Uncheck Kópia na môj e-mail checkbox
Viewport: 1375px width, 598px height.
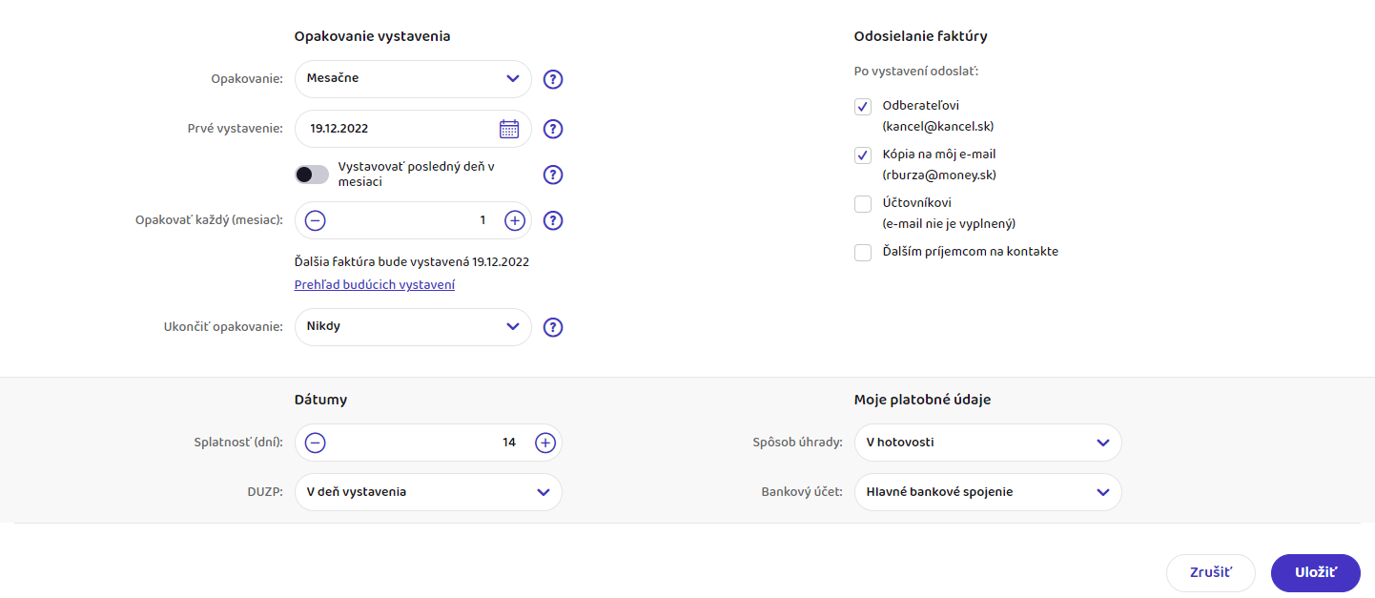coord(863,155)
